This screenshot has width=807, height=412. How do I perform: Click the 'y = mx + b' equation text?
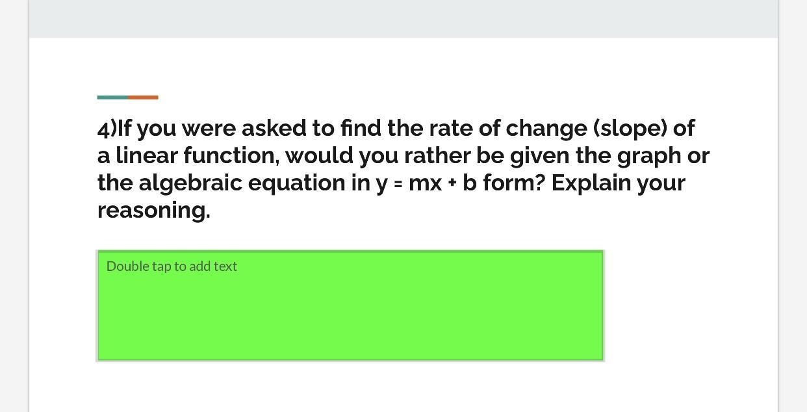click(426, 183)
